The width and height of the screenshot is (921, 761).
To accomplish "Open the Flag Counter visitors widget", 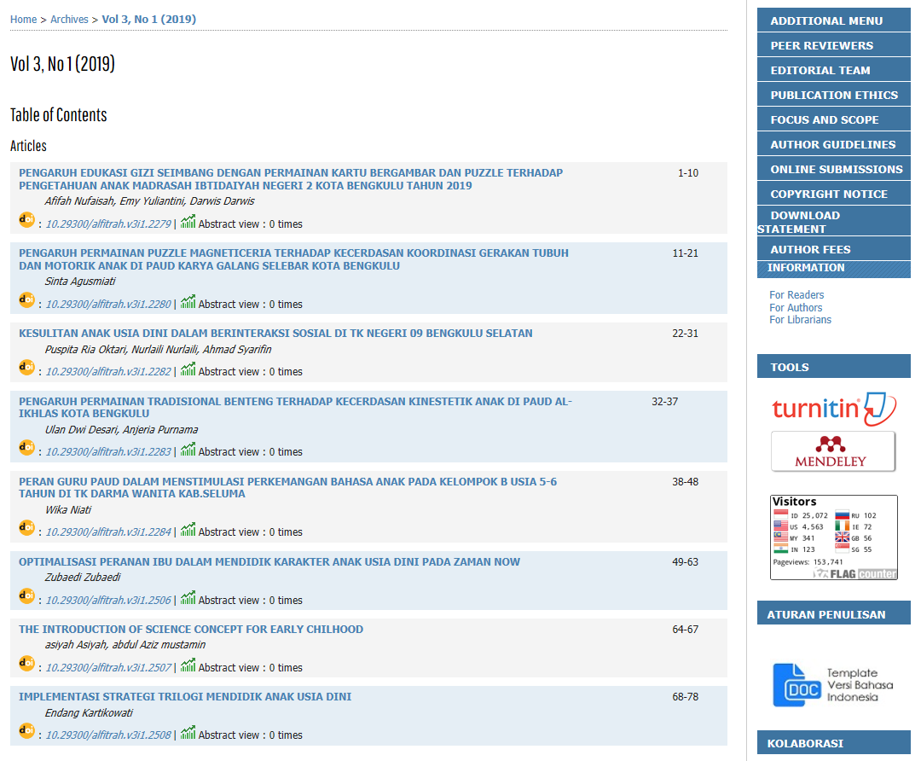I will coord(833,537).
